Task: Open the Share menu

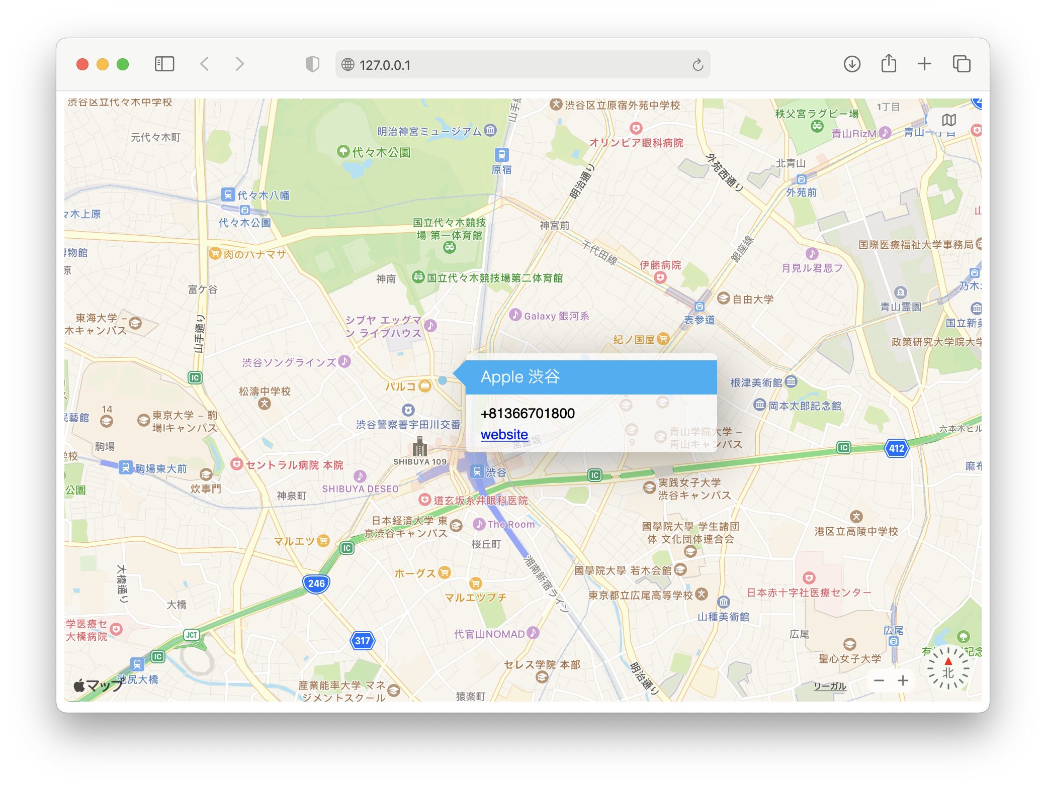Action: [x=889, y=63]
